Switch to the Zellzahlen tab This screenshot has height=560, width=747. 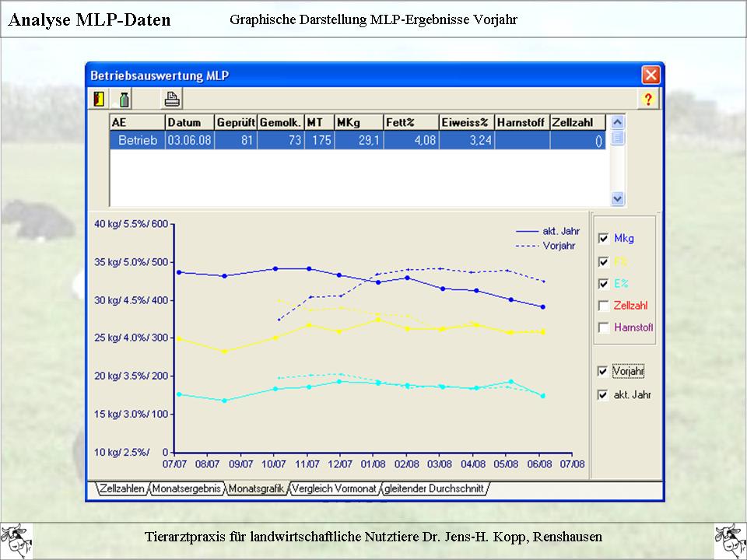click(x=122, y=489)
